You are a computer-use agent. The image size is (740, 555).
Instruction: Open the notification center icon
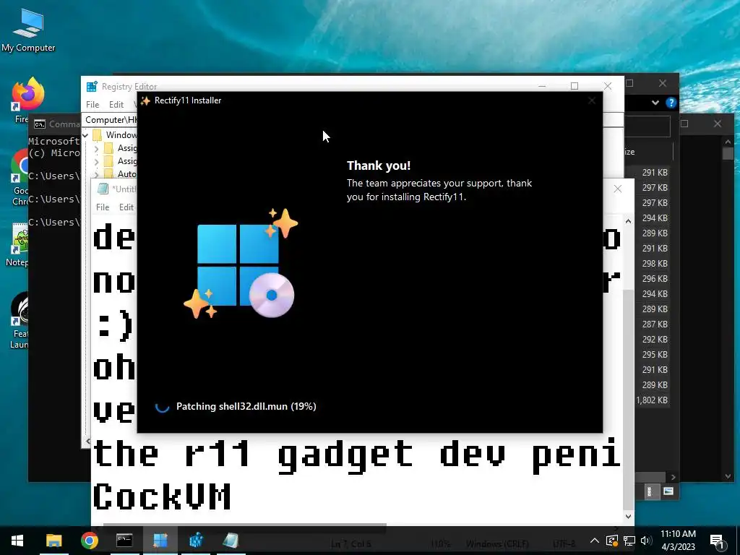click(718, 541)
